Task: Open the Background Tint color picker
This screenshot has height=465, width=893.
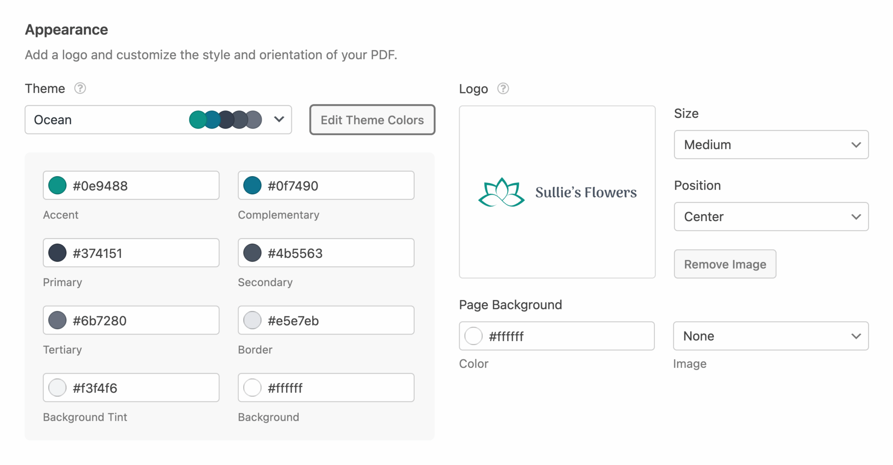Action: pyautogui.click(x=57, y=387)
